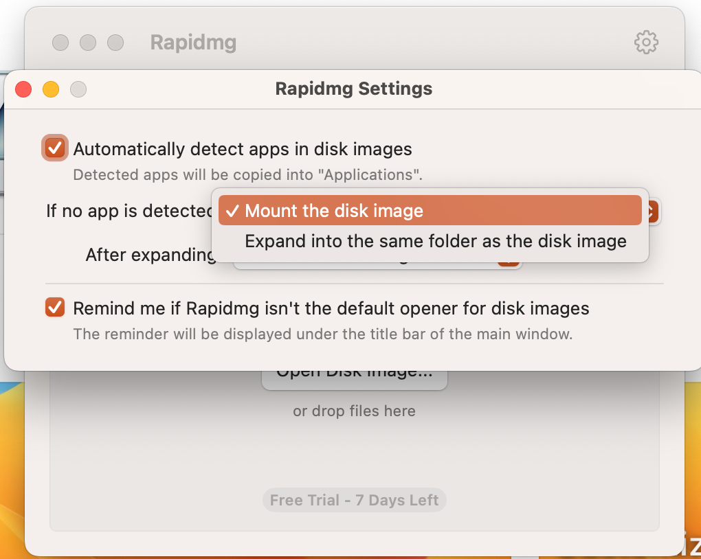701x559 pixels.
Task: Click Open Disk Image button in Rapidmg window
Action: click(354, 379)
